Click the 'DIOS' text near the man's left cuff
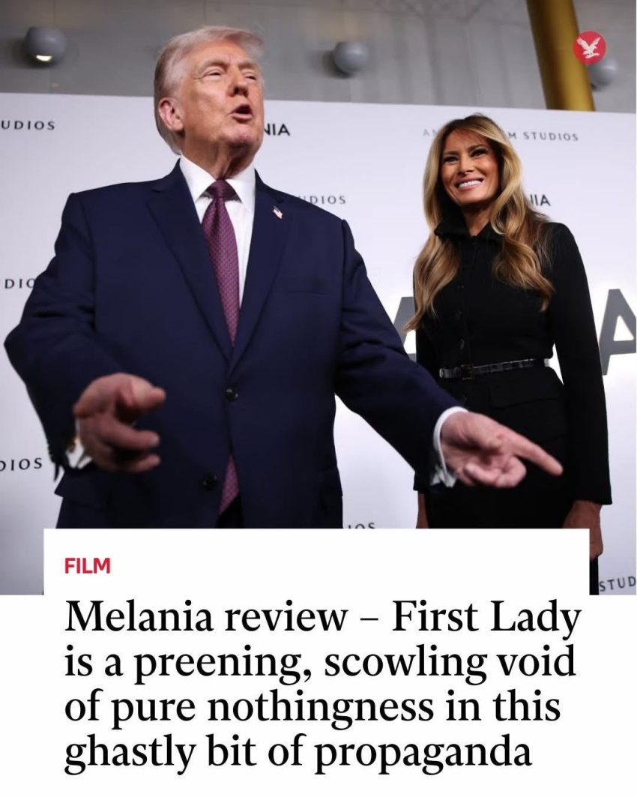Viewport: 637px width, 797px height. click(21, 463)
